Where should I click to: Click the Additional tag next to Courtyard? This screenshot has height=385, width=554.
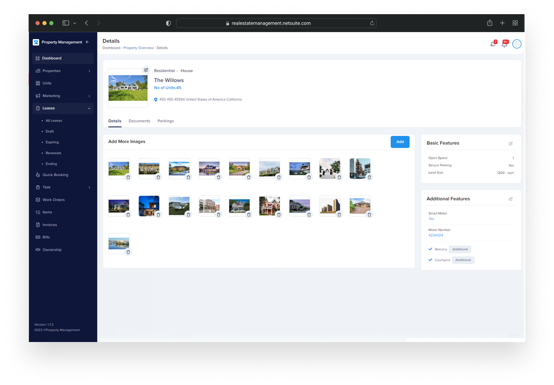coord(463,260)
